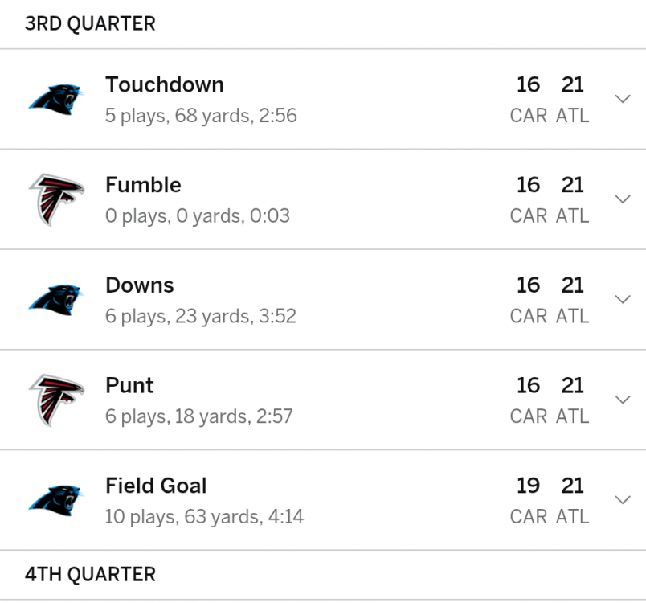Click Panthers logo on Downs drive
The height and width of the screenshot is (603, 646).
(x=55, y=300)
